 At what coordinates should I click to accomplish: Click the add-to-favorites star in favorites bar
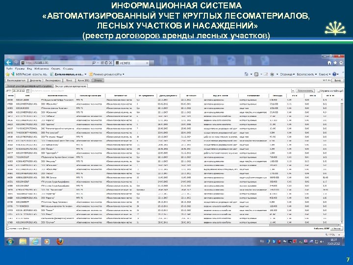click(8, 74)
